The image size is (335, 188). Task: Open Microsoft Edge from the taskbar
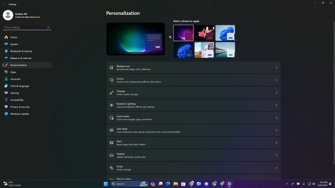[168, 184]
